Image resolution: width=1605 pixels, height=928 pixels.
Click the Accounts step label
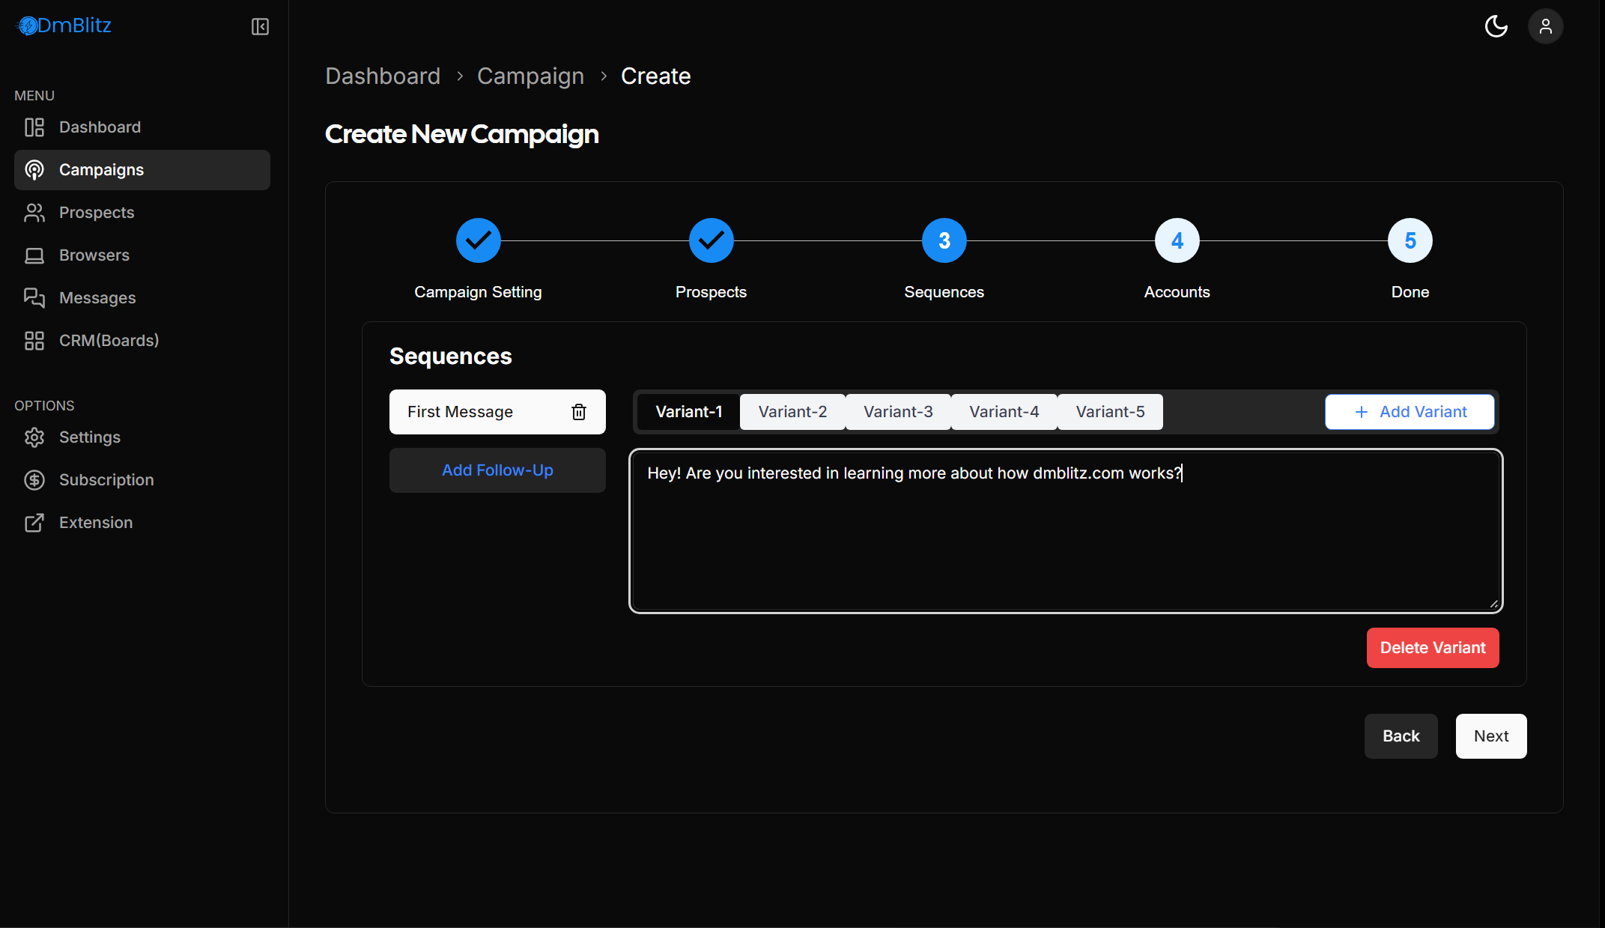pyautogui.click(x=1177, y=292)
